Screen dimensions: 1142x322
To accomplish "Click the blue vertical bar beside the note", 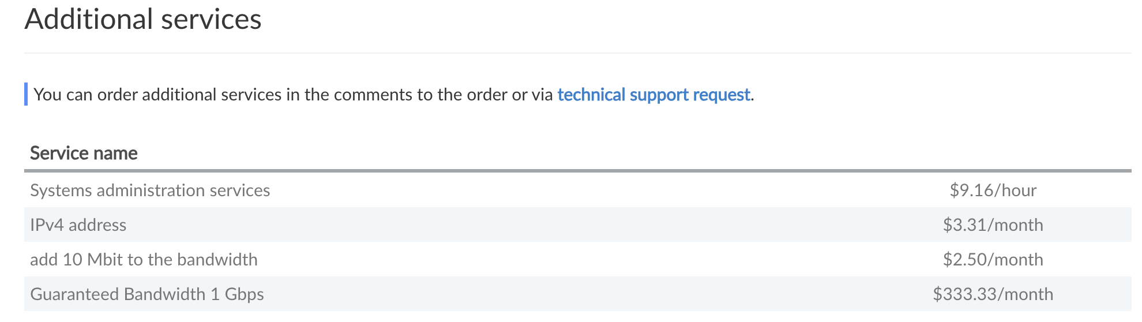I will 26,95.
